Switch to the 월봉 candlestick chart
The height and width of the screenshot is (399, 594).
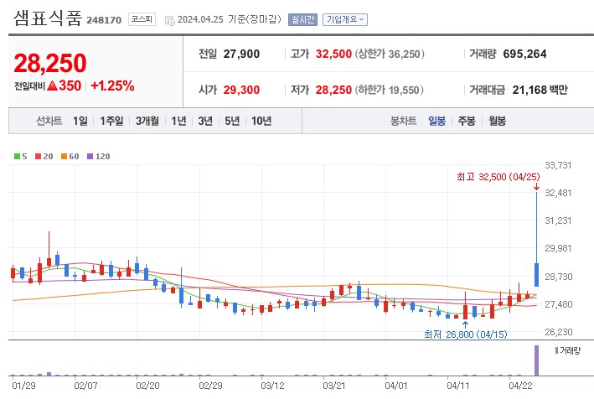(x=497, y=121)
